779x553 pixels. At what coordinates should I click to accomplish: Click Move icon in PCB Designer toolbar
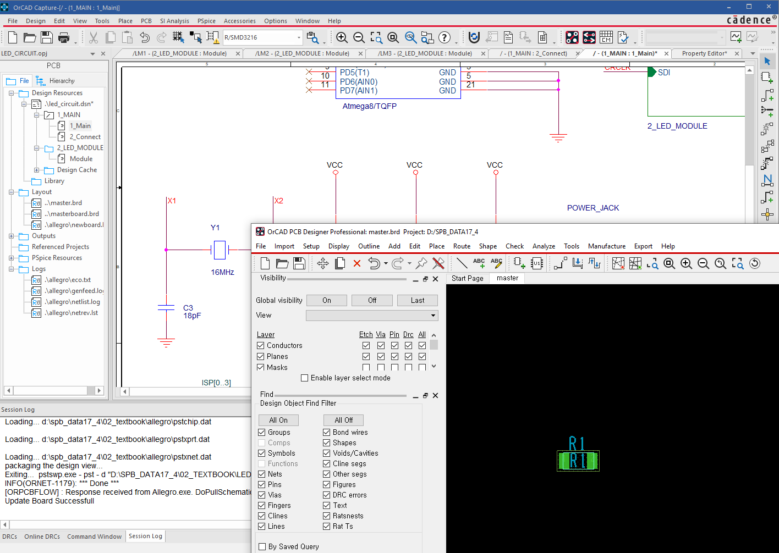(323, 263)
